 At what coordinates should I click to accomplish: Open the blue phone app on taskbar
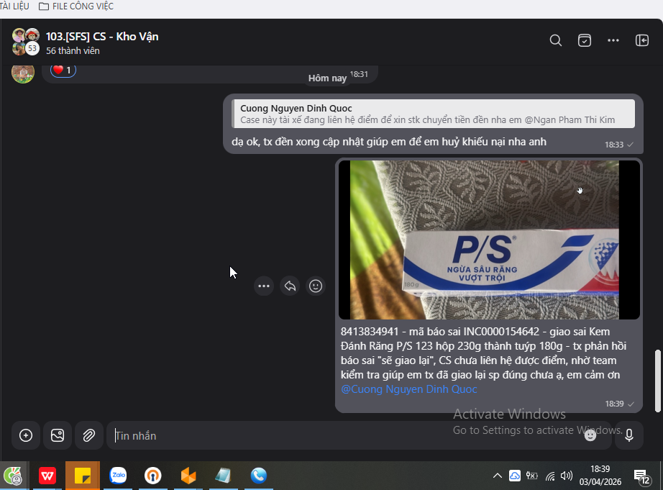tap(259, 476)
